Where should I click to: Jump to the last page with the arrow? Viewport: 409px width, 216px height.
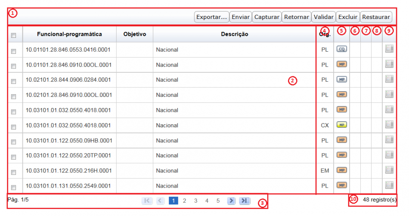click(x=245, y=201)
